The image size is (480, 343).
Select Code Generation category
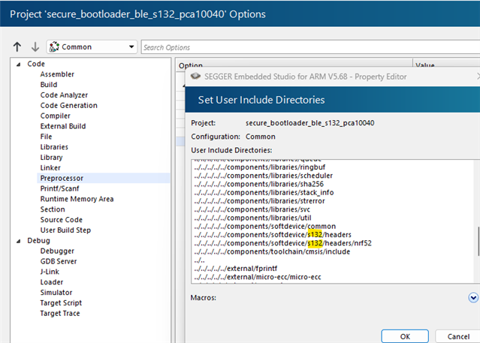pyautogui.click(x=69, y=106)
